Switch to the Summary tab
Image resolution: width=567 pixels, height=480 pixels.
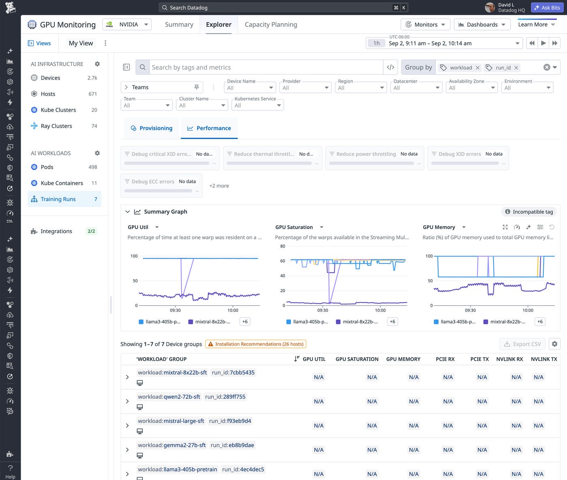point(179,25)
